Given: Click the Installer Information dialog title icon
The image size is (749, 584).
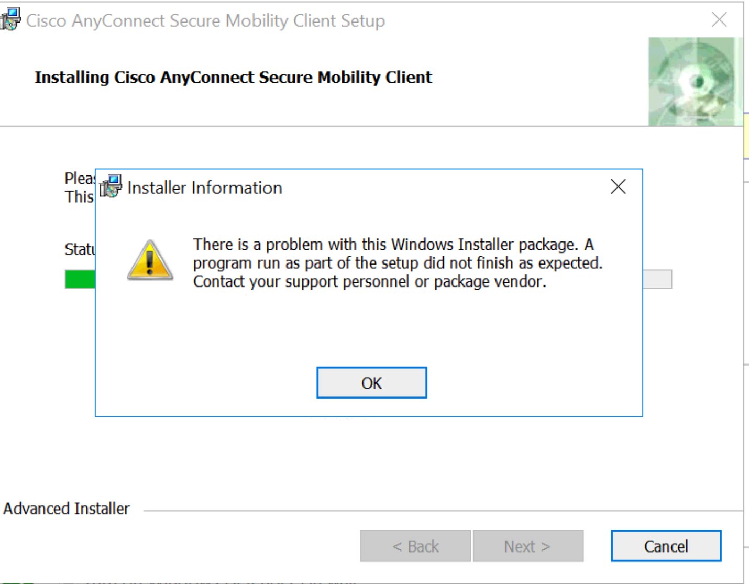Looking at the screenshot, I should pos(111,187).
